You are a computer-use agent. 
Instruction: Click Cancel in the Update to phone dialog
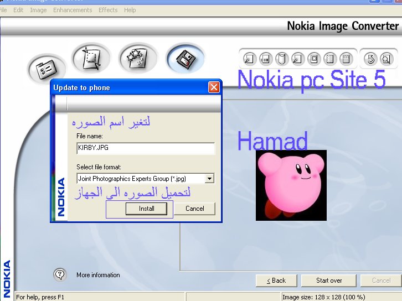click(194, 209)
